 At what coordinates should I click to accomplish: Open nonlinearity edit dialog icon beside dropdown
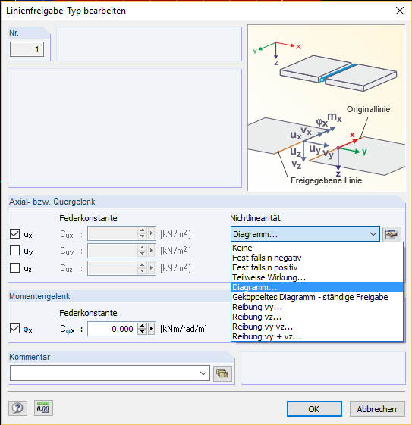pyautogui.click(x=392, y=234)
